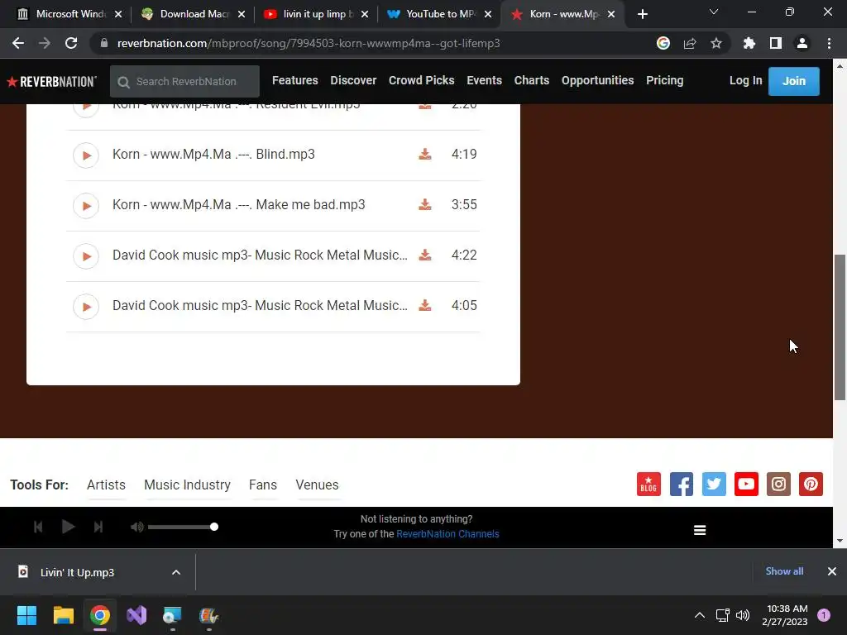Open the Extensions puzzle icon
The height and width of the screenshot is (635, 847).
(x=749, y=43)
